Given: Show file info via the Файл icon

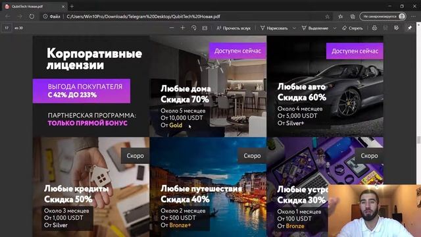Looking at the screenshot, I should coord(52,16).
